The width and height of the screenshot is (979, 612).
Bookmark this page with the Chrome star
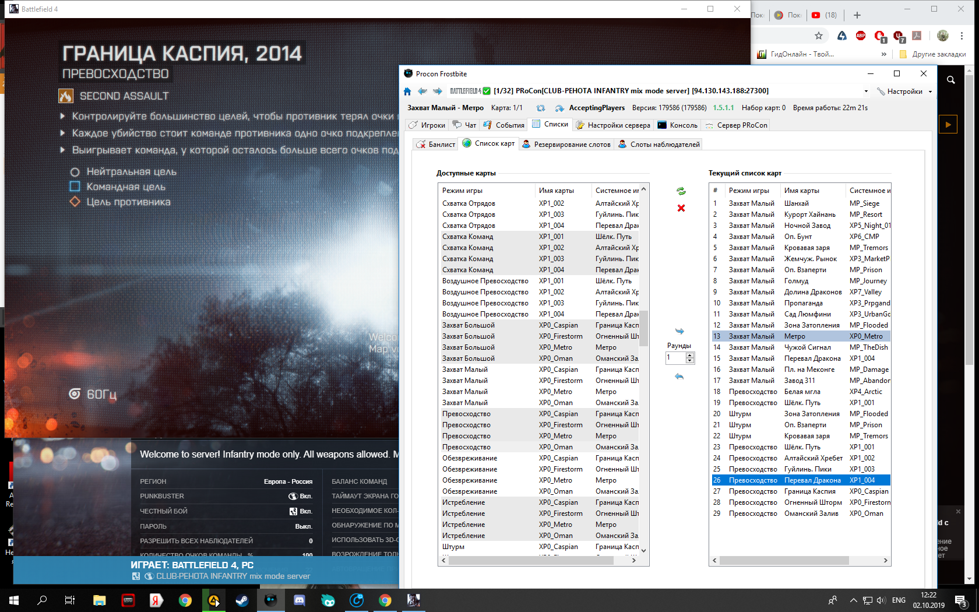tap(819, 36)
